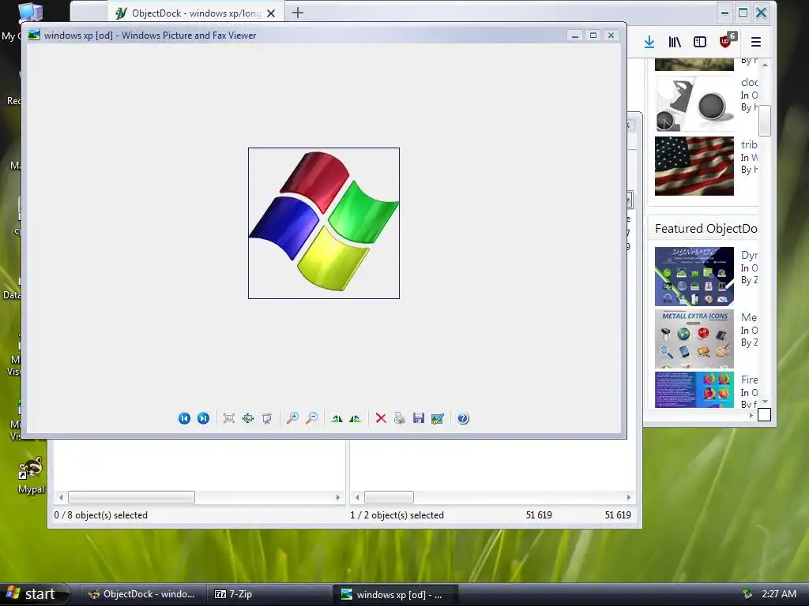Click the browser scrollbar down arrow
The image size is (809, 606).
(765, 402)
